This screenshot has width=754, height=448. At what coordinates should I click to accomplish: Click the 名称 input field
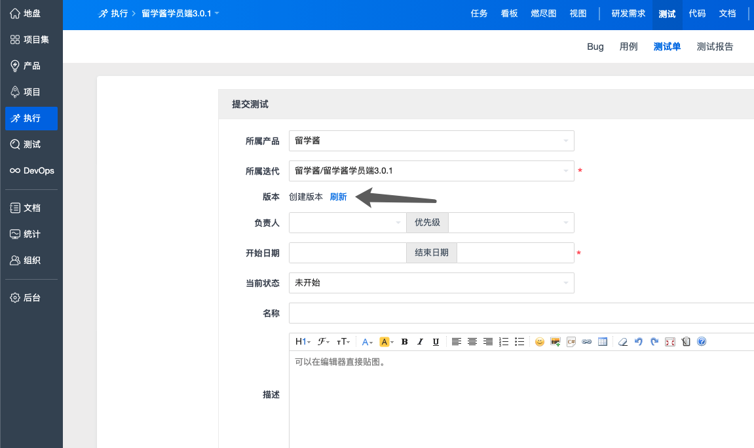(x=521, y=313)
